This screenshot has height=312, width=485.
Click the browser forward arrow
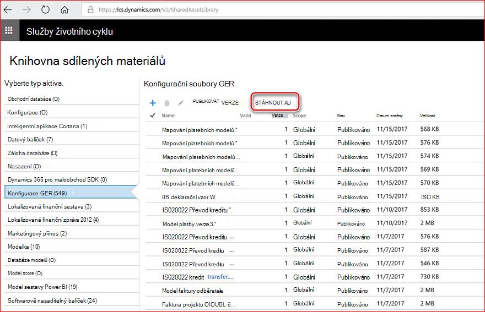point(26,9)
